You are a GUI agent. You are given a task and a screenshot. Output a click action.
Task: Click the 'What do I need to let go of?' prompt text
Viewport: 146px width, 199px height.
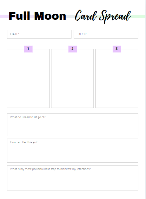28,117
